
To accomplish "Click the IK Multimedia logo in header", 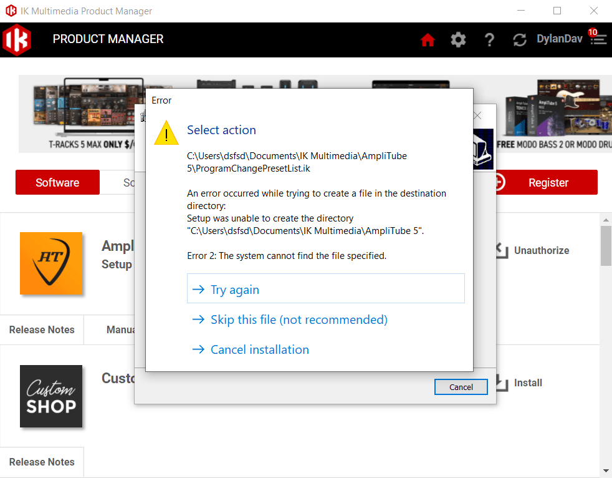I will coord(16,39).
